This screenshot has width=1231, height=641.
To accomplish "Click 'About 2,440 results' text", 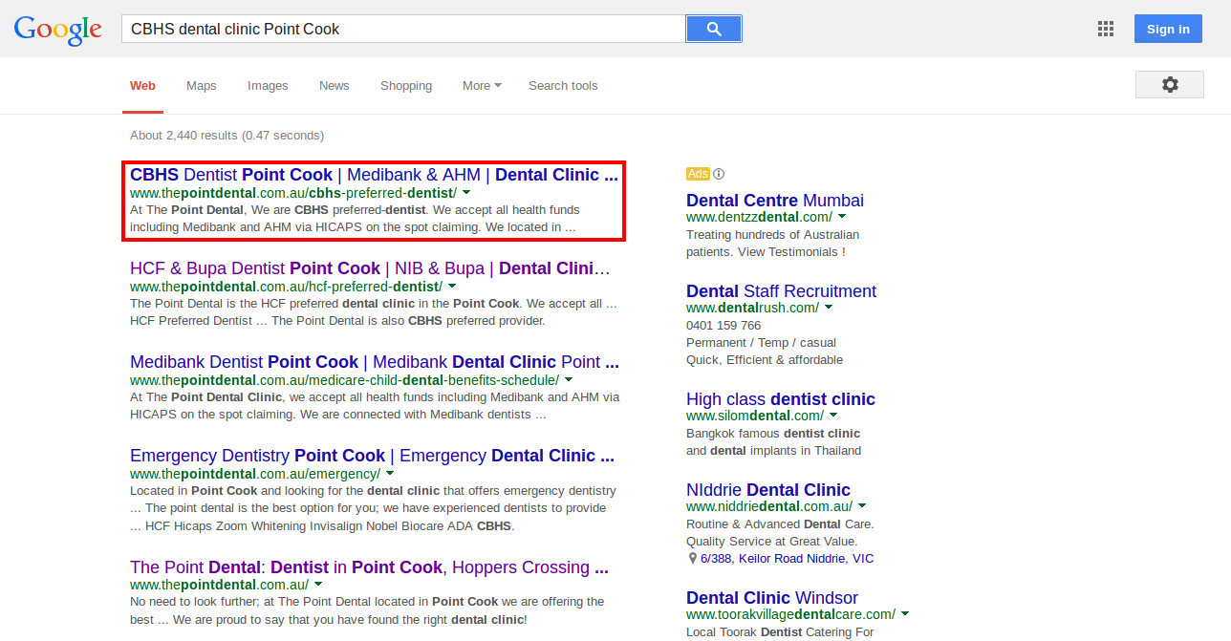I will pyautogui.click(x=184, y=136).
